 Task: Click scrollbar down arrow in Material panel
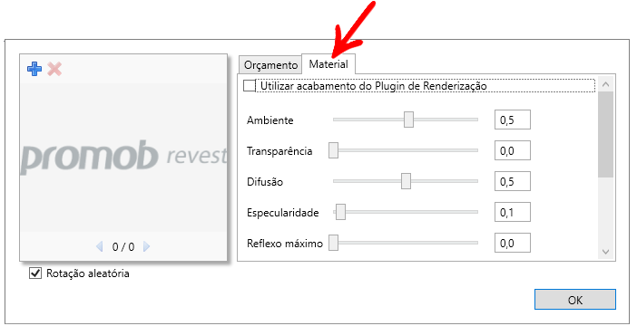coord(606,252)
